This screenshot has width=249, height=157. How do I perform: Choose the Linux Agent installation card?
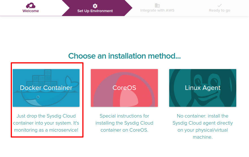[x=203, y=88]
